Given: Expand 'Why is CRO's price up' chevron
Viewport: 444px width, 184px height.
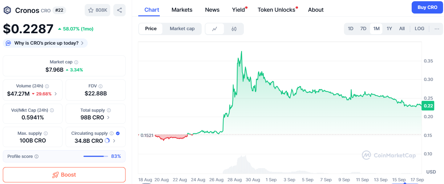Looking at the screenshot, I should tap(82, 43).
